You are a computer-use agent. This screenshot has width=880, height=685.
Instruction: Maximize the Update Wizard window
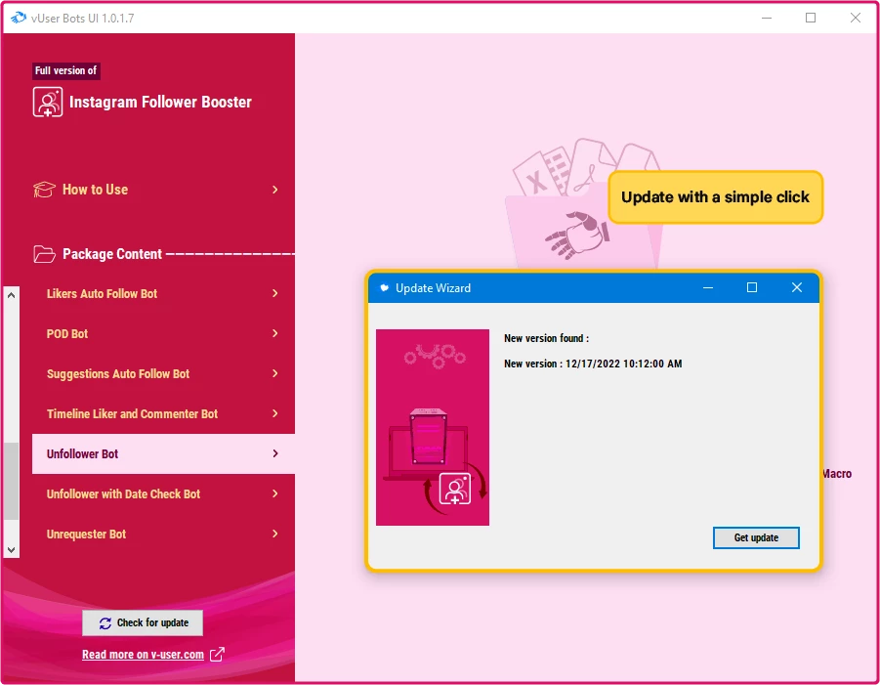752,287
